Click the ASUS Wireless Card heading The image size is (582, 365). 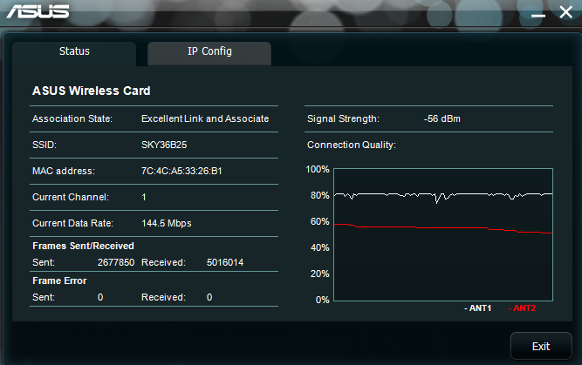pyautogui.click(x=92, y=91)
